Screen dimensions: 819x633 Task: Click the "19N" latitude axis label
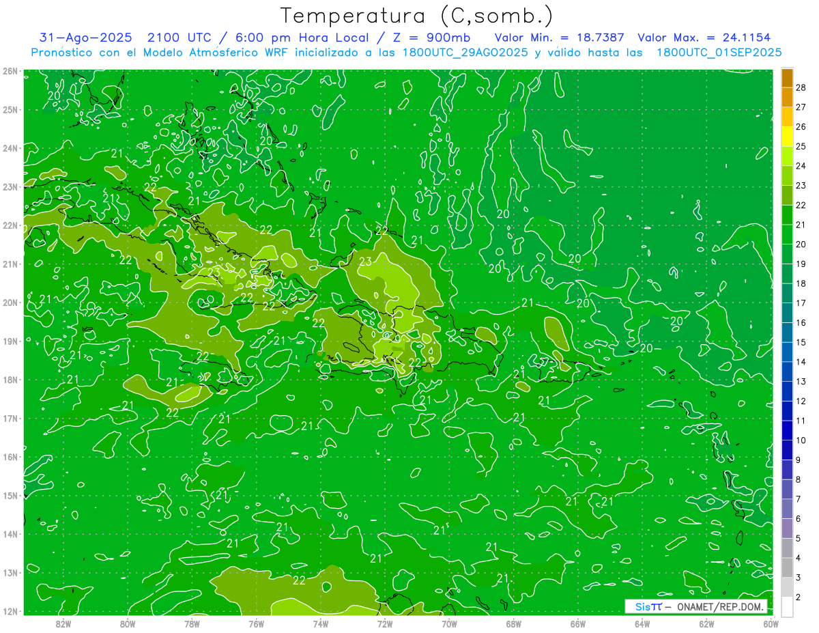[x=10, y=341]
